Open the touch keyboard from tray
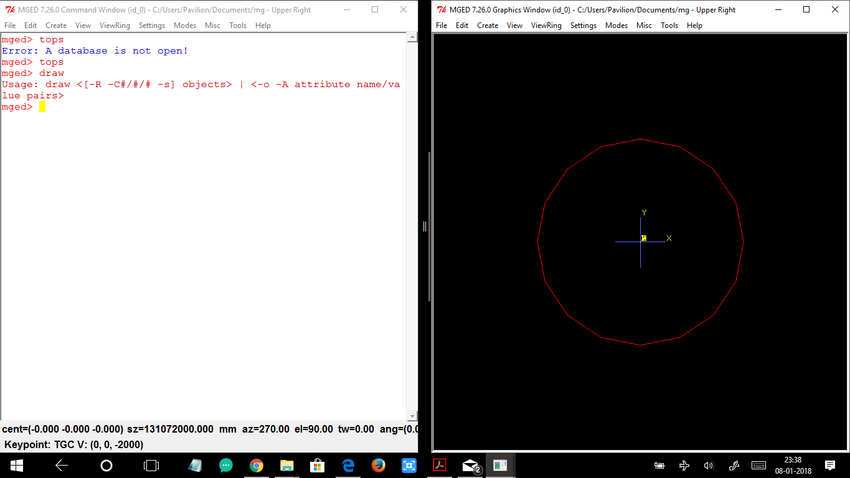Screen dimensions: 850x478 pos(758,466)
